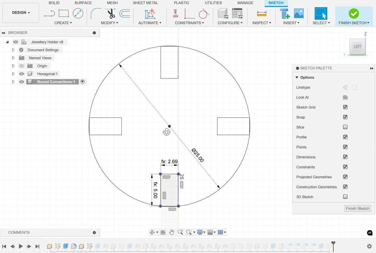Click the Look At icon in palette
Screen dimensions: 376x253
pyautogui.click(x=345, y=97)
